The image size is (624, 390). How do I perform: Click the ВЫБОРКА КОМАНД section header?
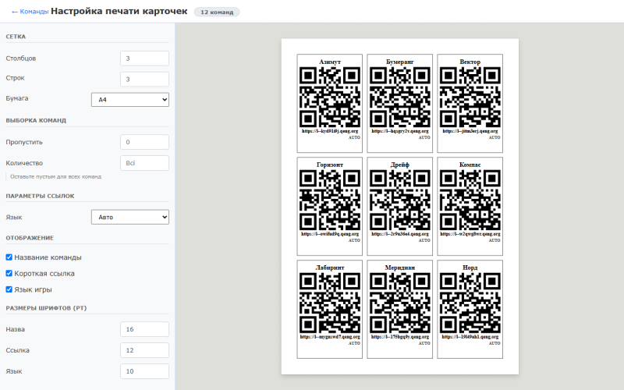click(36, 120)
